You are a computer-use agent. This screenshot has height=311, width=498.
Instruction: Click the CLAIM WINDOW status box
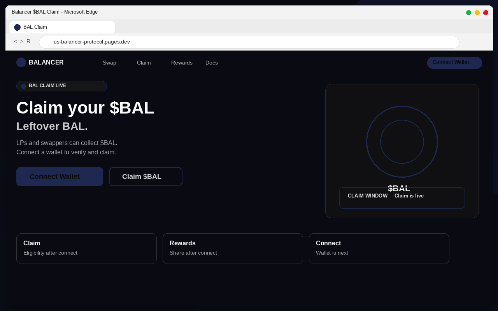402,198
